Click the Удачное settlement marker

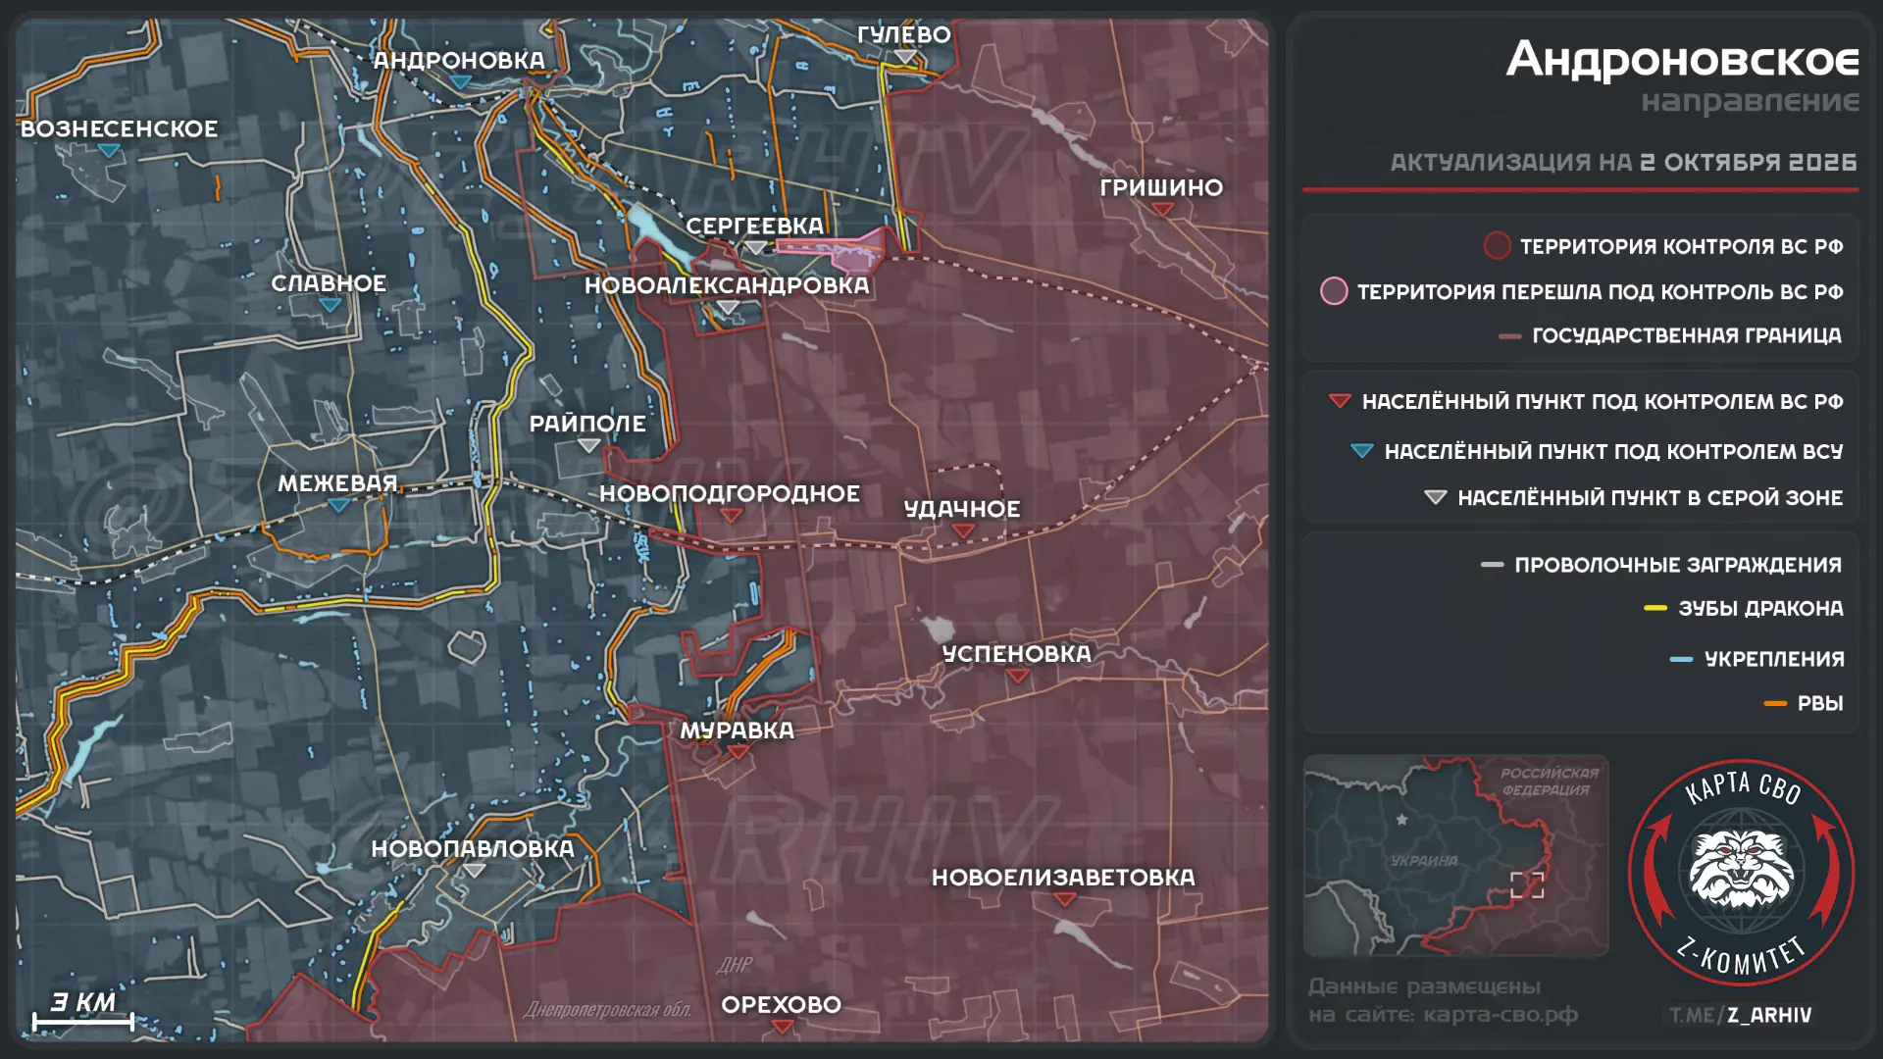pyautogui.click(x=963, y=531)
